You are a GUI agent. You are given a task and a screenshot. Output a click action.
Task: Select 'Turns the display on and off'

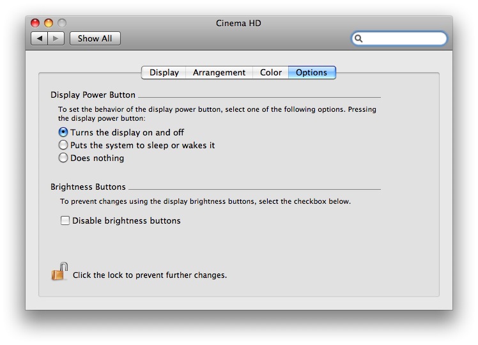pos(63,132)
